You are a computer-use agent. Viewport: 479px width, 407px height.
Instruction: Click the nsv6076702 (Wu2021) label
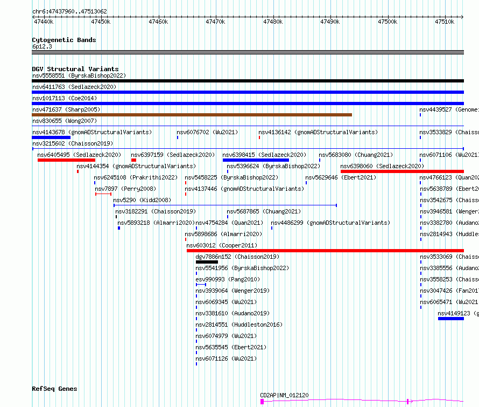[207, 132]
